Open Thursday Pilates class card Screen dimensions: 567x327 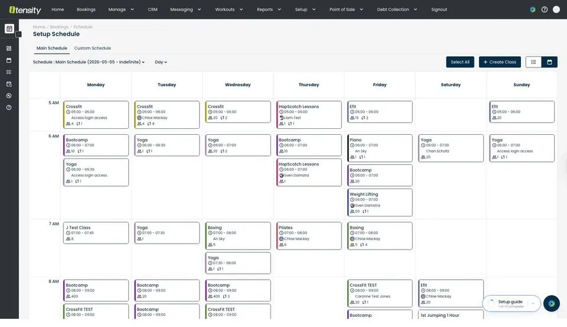pyautogui.click(x=309, y=236)
